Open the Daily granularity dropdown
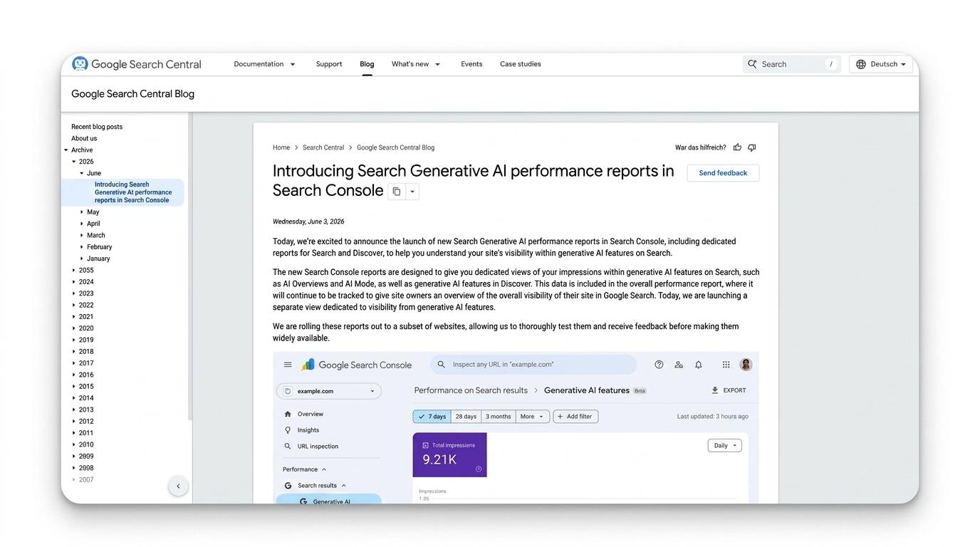This screenshot has height=547, width=980. [x=725, y=446]
